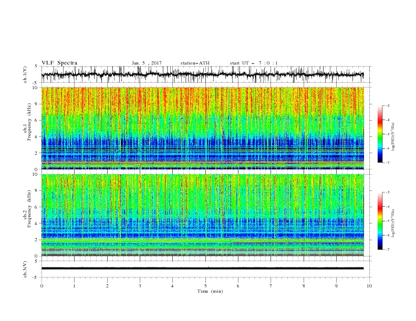Click time axis tick label "9"

click(337, 286)
